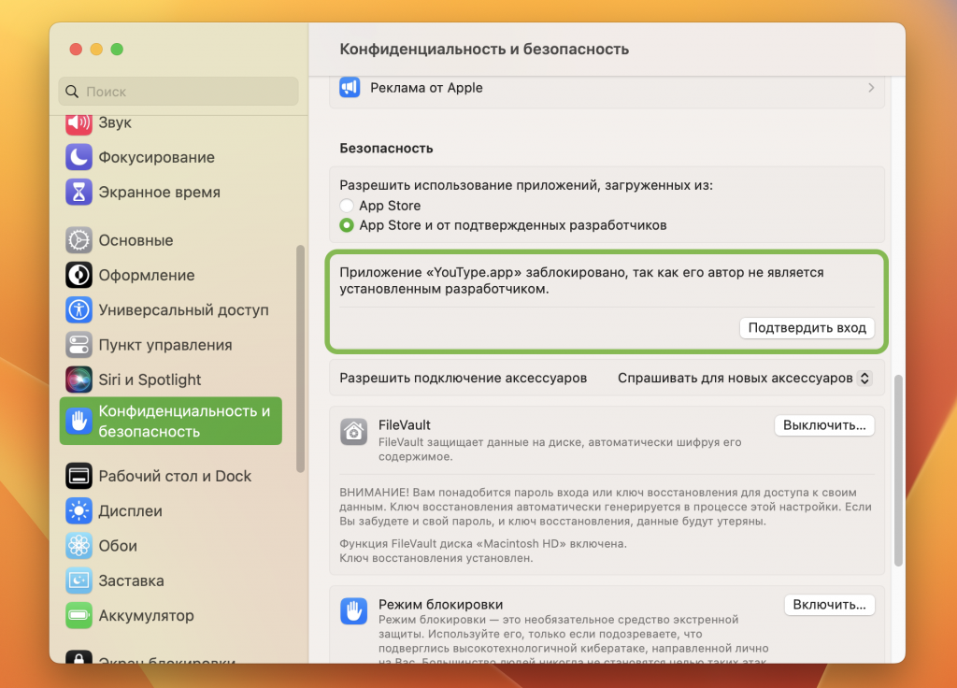Click the sidebar scrollbar
Viewport: 957px width, 688px height.
tap(300, 358)
